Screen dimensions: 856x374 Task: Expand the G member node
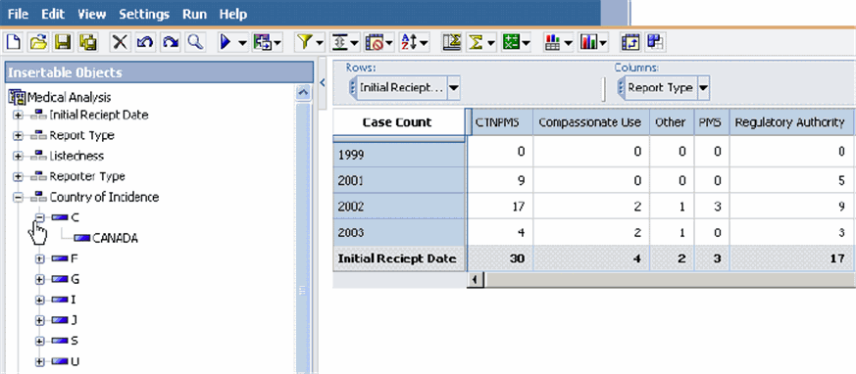(39, 280)
